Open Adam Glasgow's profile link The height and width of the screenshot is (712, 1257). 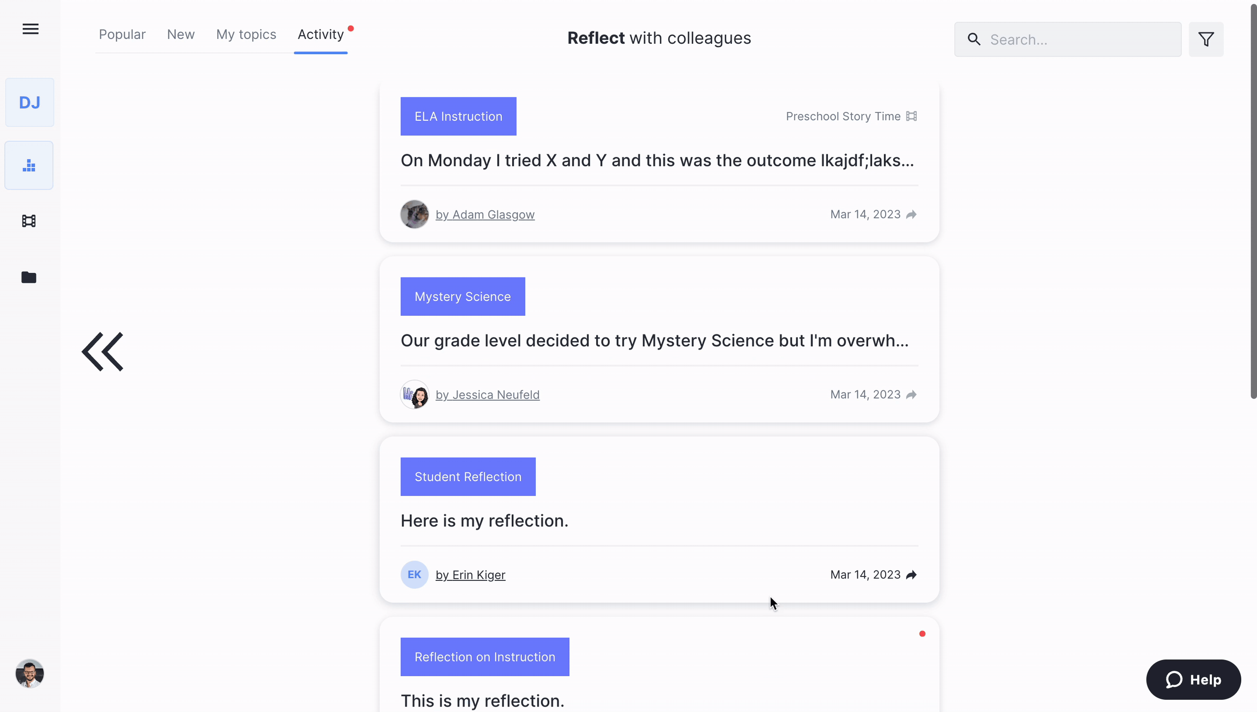click(485, 215)
